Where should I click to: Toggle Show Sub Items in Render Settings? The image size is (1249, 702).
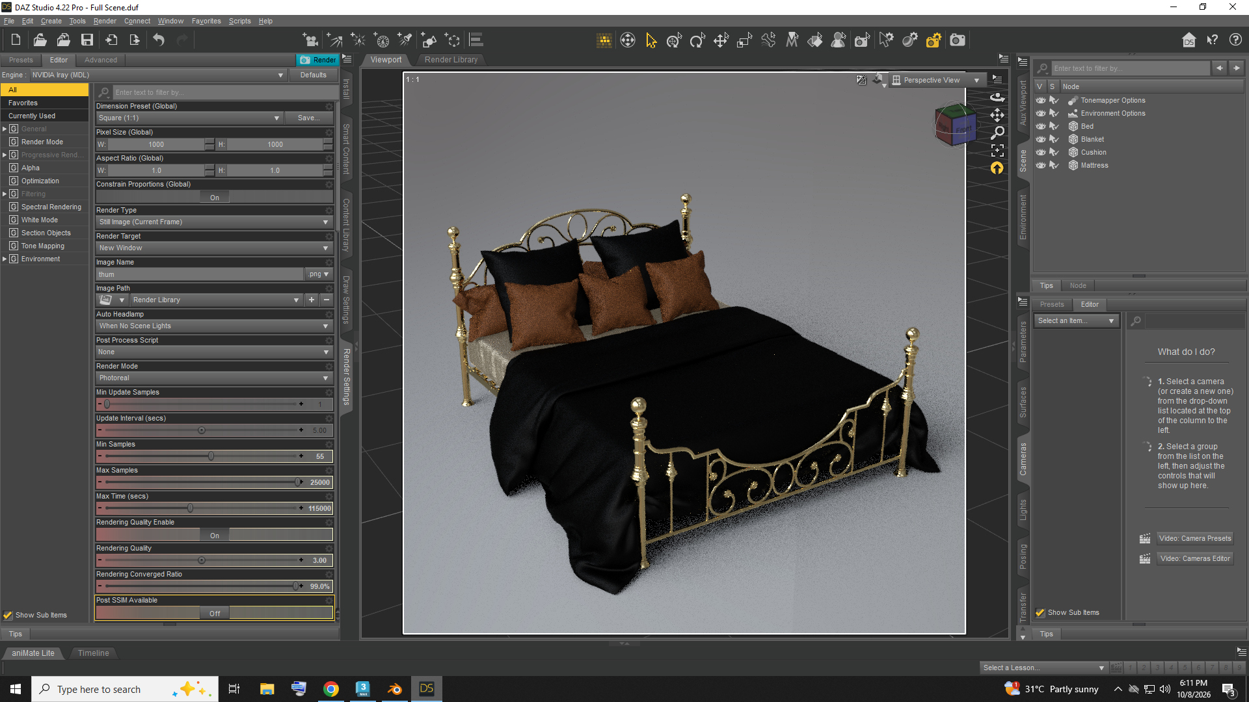click(x=8, y=615)
